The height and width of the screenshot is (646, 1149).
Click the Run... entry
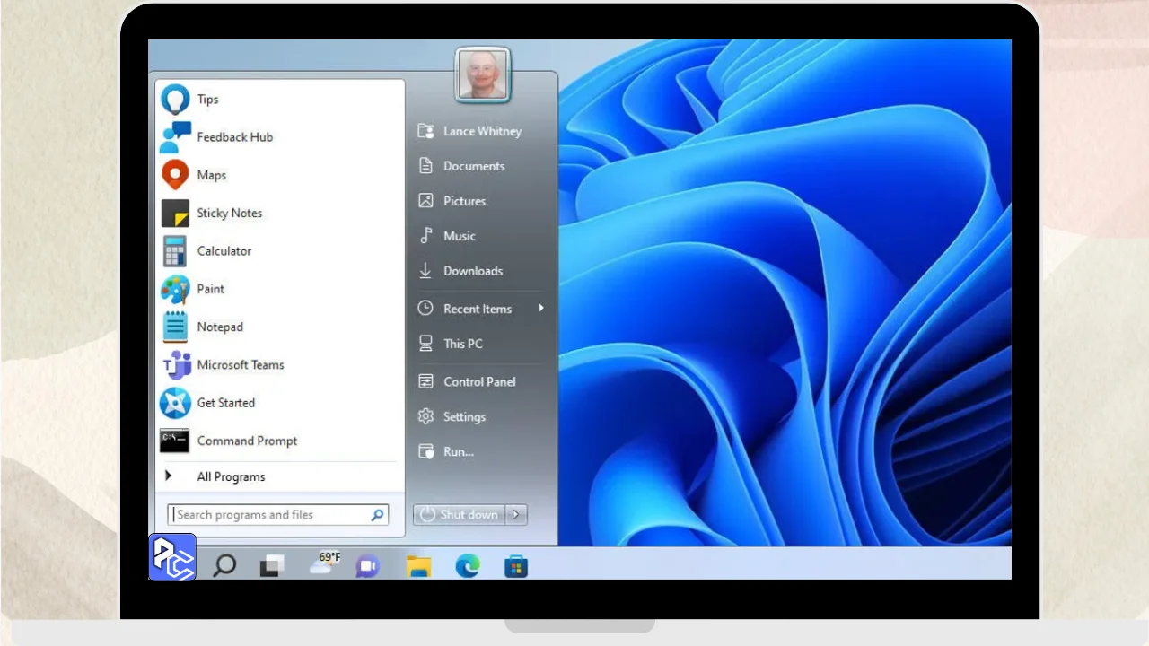click(458, 451)
